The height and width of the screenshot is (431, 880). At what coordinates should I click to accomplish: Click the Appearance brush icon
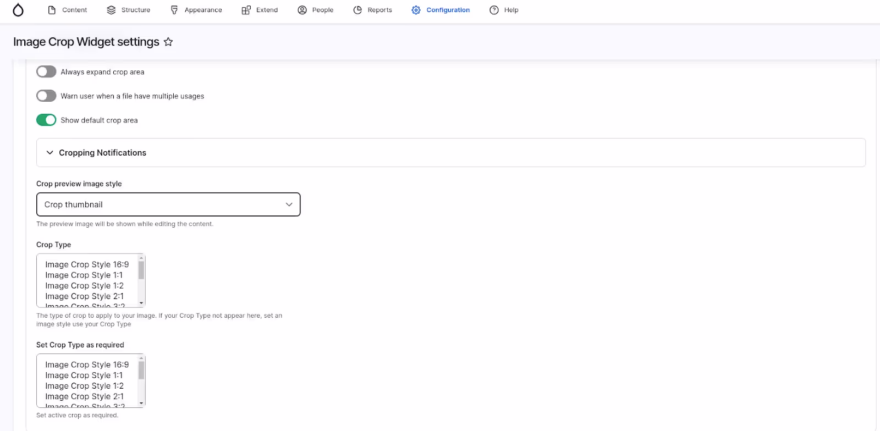[x=174, y=10]
